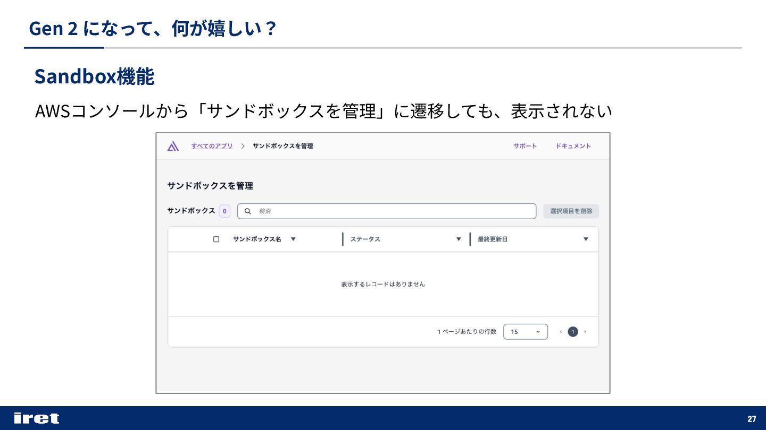The height and width of the screenshot is (430, 766).
Task: Click the Amplify logo icon
Action: pyautogui.click(x=173, y=147)
